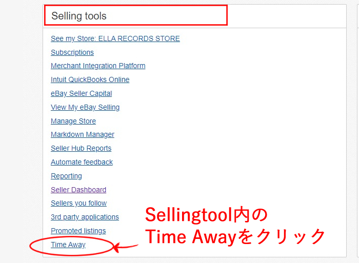Open Seller Hub Reports
359x263 pixels.
pos(81,148)
